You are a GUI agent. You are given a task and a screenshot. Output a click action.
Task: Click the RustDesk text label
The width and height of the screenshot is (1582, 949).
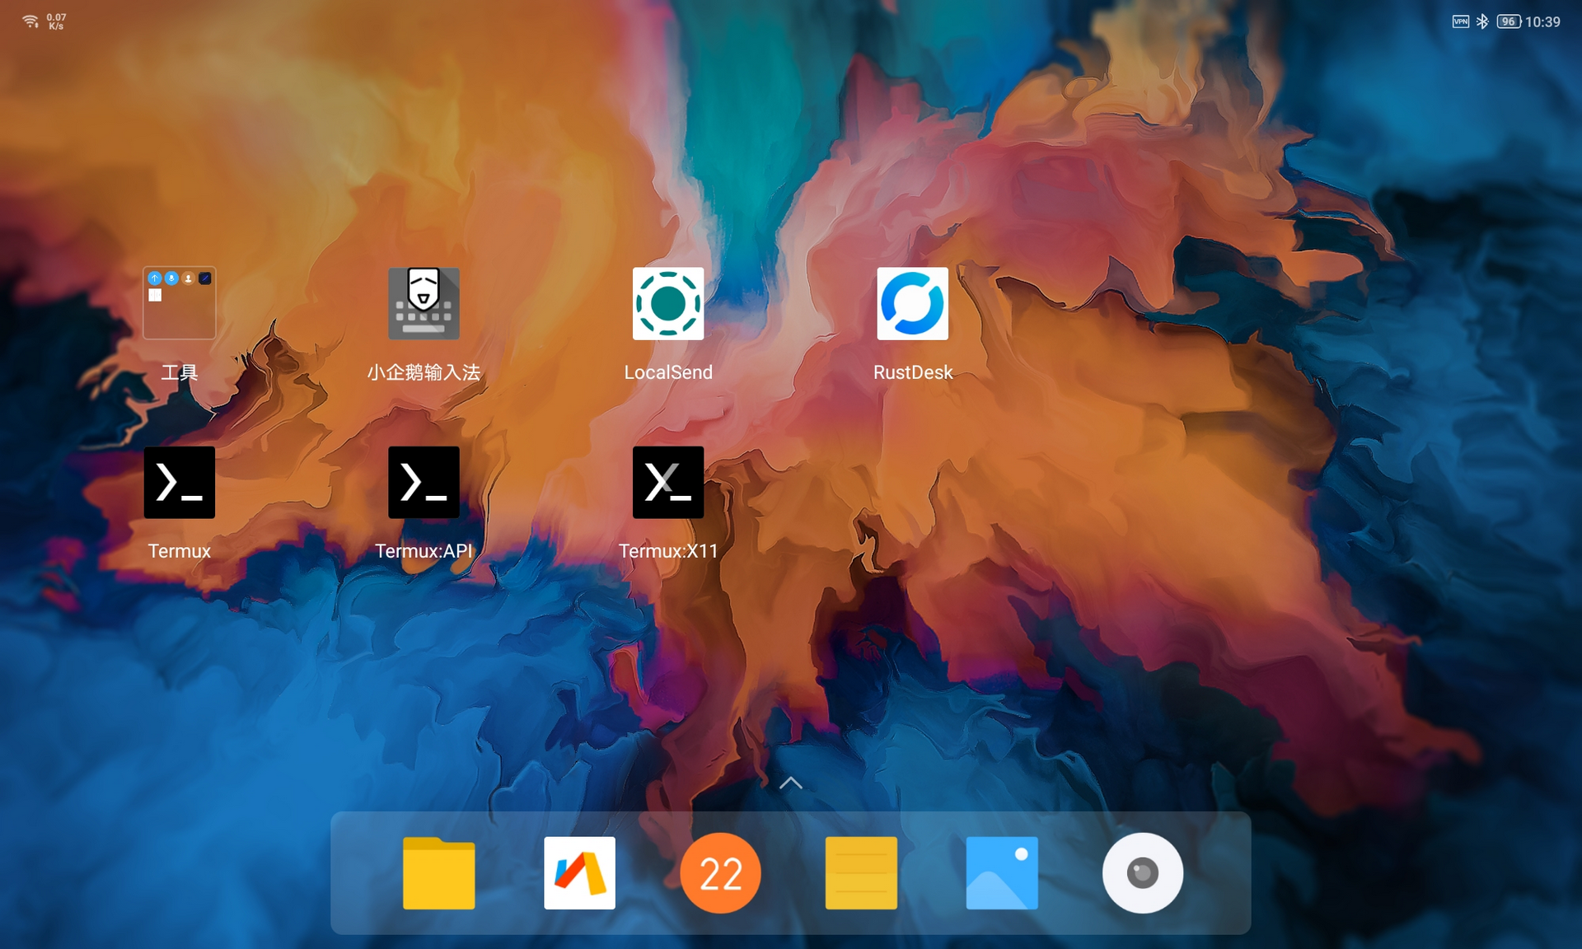coord(912,372)
